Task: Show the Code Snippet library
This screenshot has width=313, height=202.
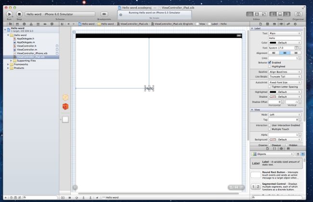Action: 274,149
